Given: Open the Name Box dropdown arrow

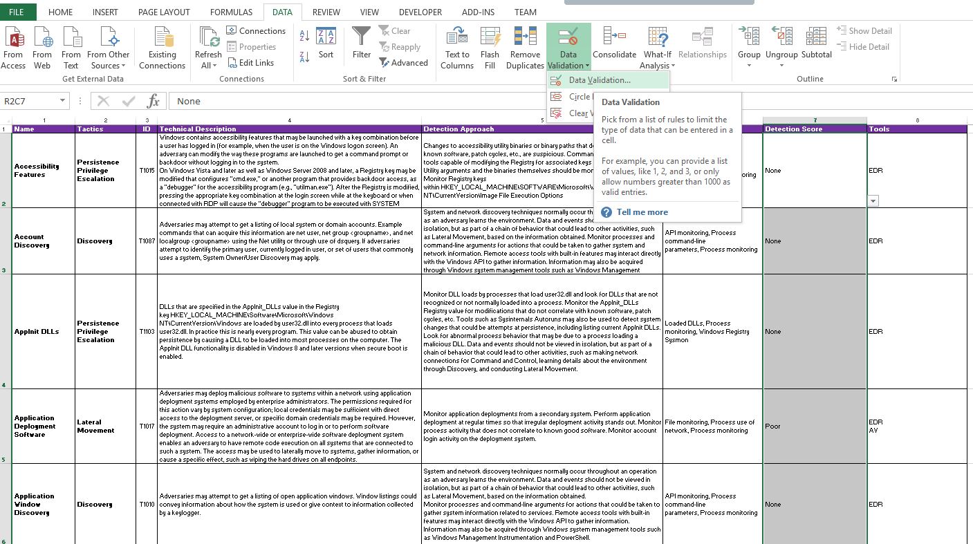Looking at the screenshot, I should tap(62, 101).
